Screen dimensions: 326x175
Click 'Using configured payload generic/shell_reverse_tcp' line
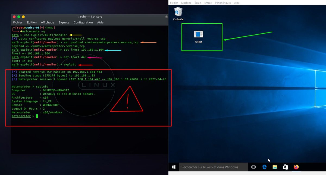pos(58,39)
